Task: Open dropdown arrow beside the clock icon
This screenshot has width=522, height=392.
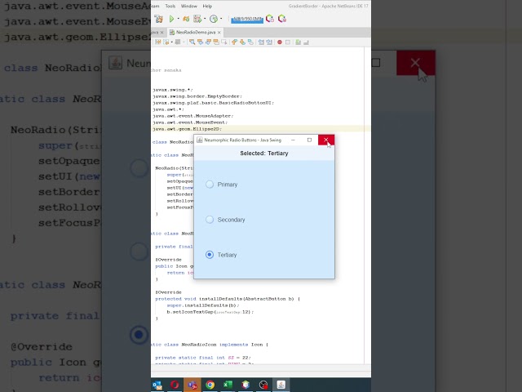Action: click(x=221, y=19)
